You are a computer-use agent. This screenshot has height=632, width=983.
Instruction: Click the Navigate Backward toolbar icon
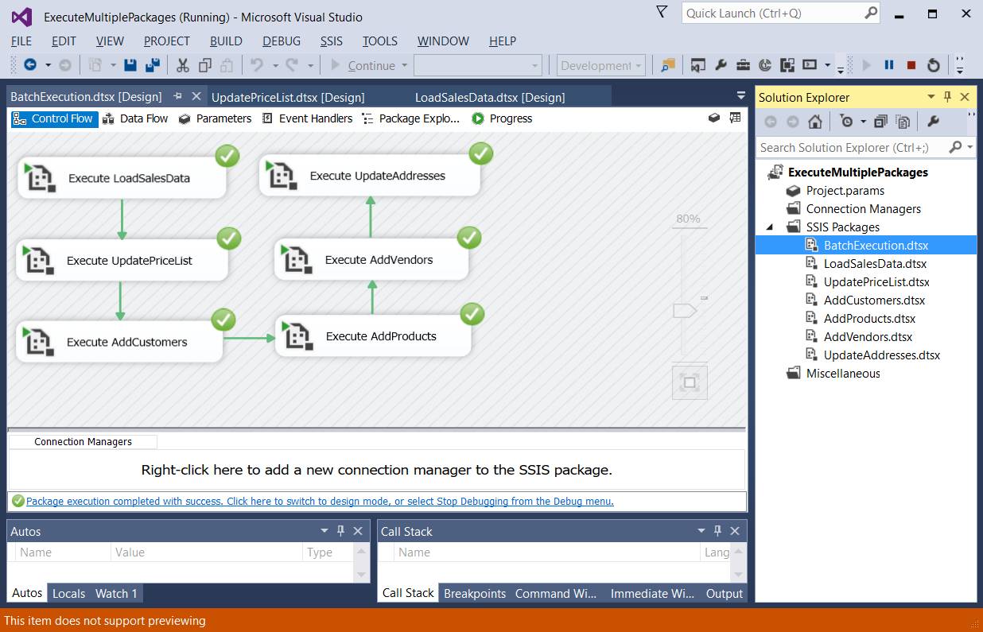pyautogui.click(x=30, y=65)
